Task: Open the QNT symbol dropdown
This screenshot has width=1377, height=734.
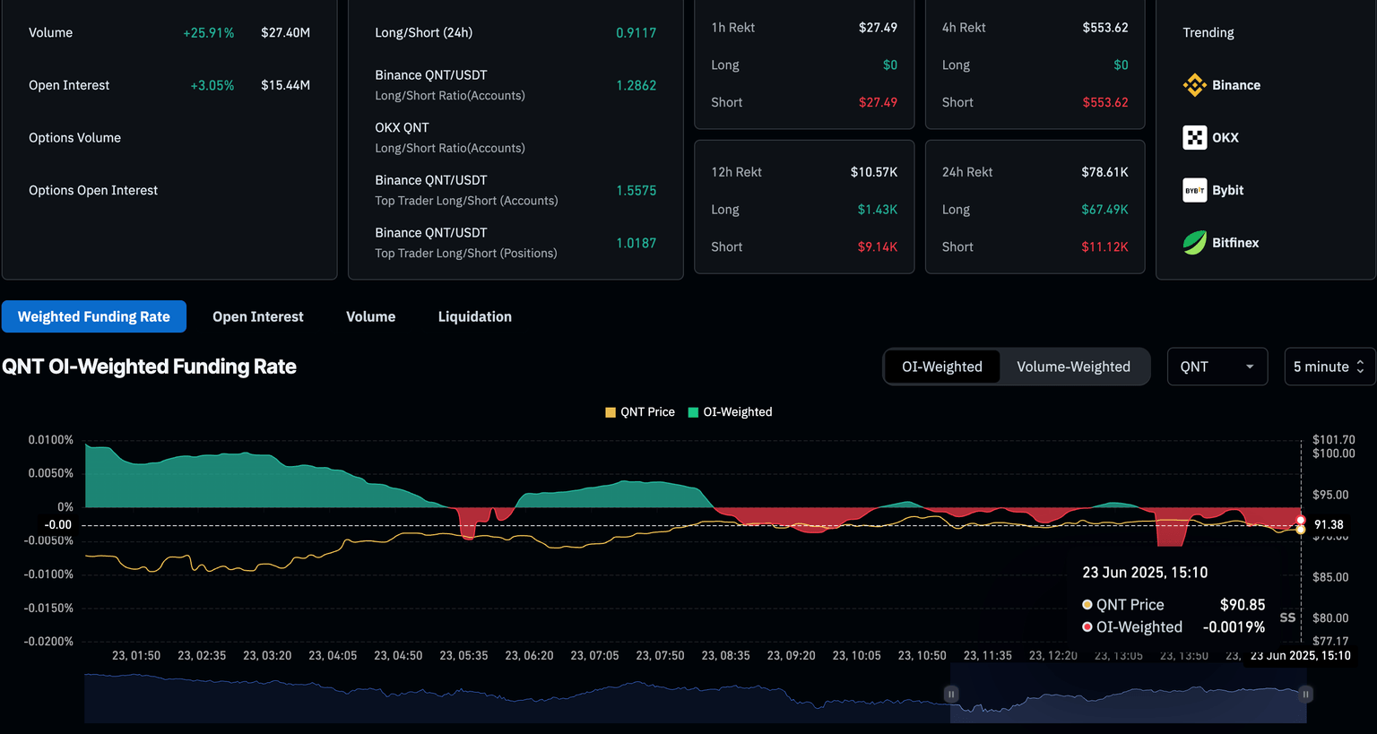Action: (x=1217, y=367)
